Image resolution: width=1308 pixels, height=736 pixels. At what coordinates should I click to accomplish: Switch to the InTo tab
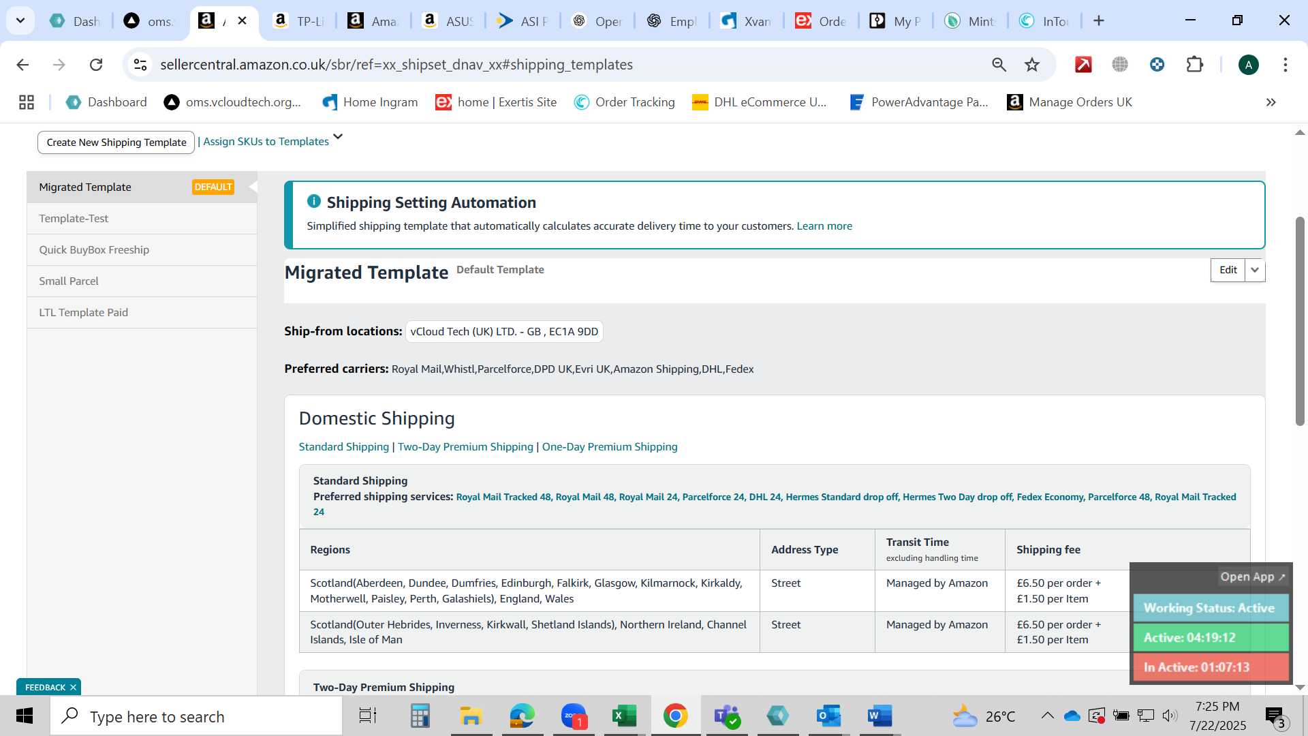click(x=1044, y=21)
